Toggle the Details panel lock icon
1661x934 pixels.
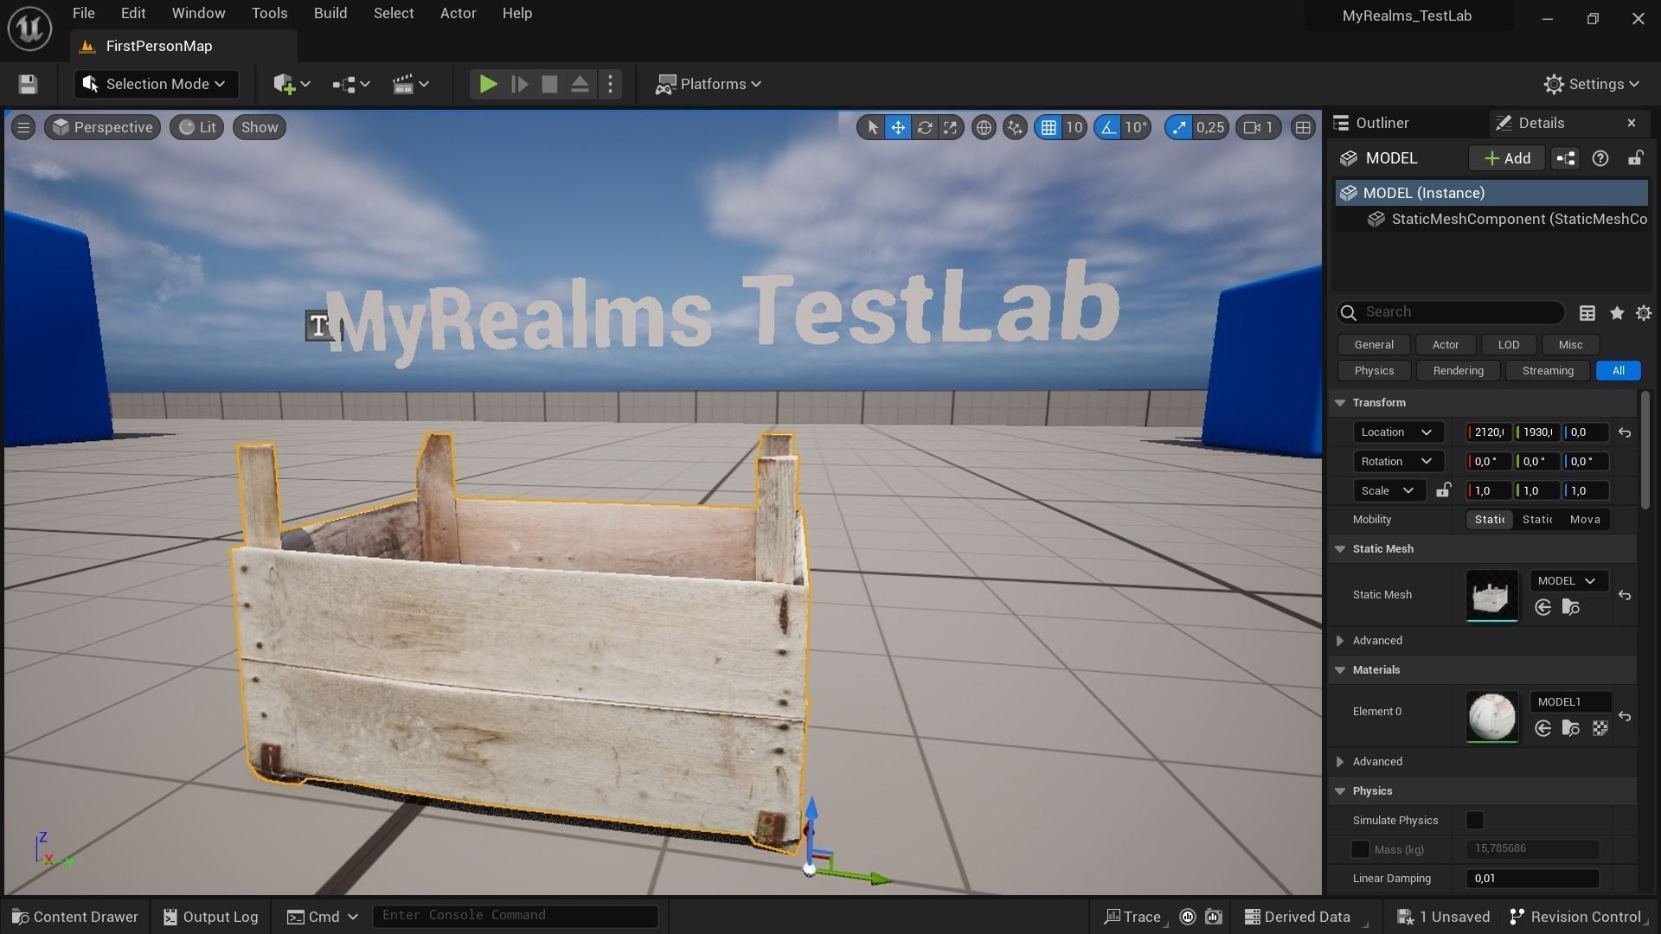[1635, 158]
